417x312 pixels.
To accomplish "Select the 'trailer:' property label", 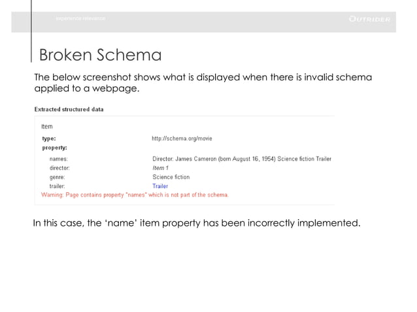I will [58, 186].
